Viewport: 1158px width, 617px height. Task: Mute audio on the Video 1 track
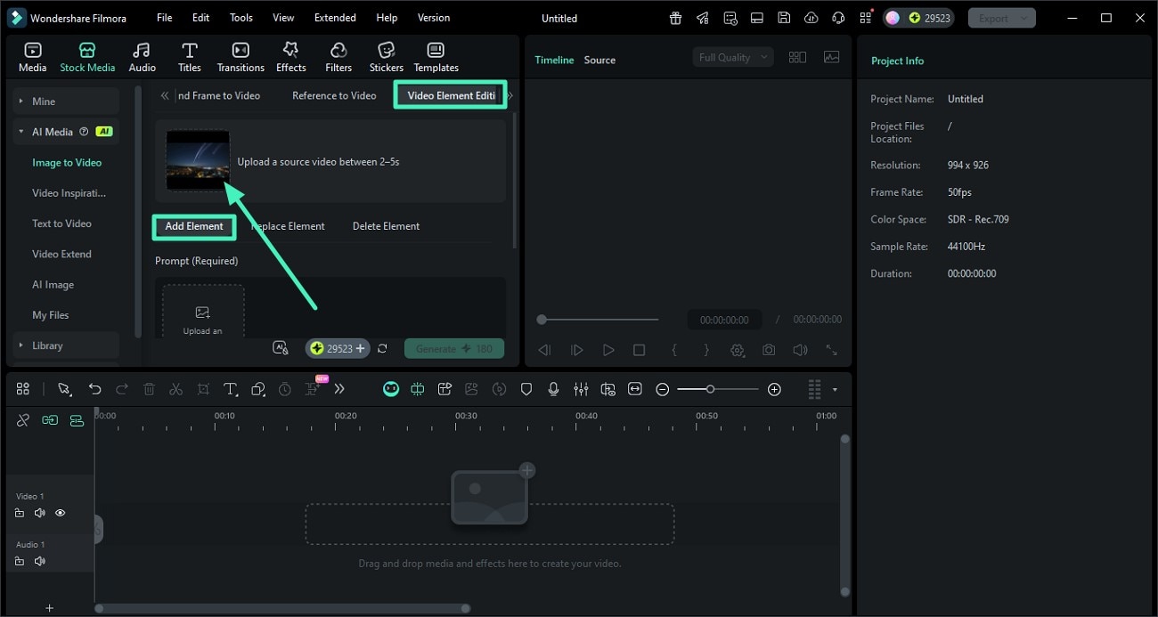point(40,513)
